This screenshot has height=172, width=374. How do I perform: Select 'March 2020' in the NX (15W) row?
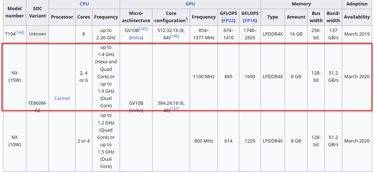tap(357, 76)
